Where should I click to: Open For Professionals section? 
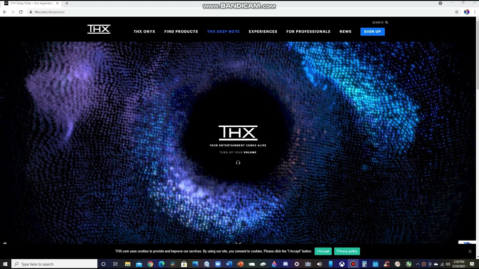tap(308, 31)
